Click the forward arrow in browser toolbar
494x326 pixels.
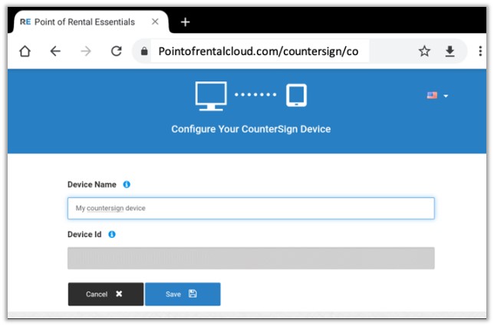[86, 51]
